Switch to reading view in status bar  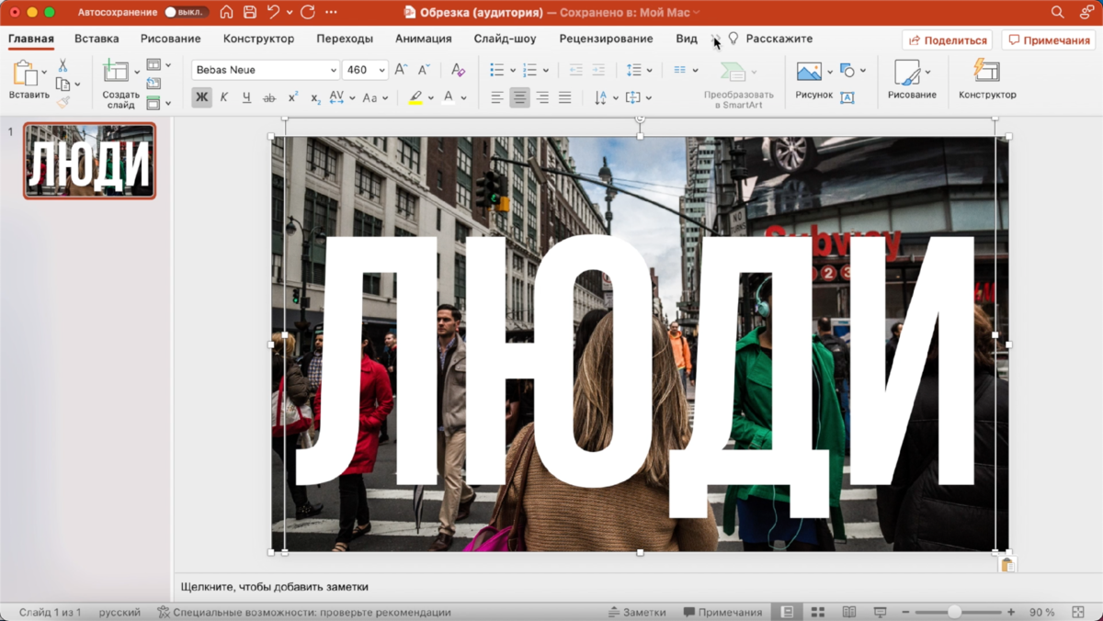pos(849,612)
